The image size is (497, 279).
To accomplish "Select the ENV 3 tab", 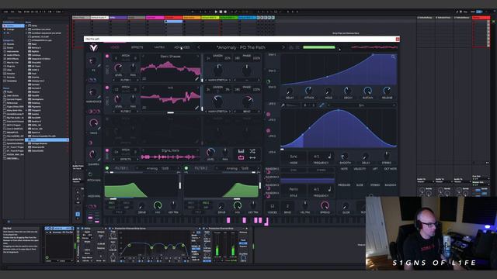I will (x=272, y=87).
